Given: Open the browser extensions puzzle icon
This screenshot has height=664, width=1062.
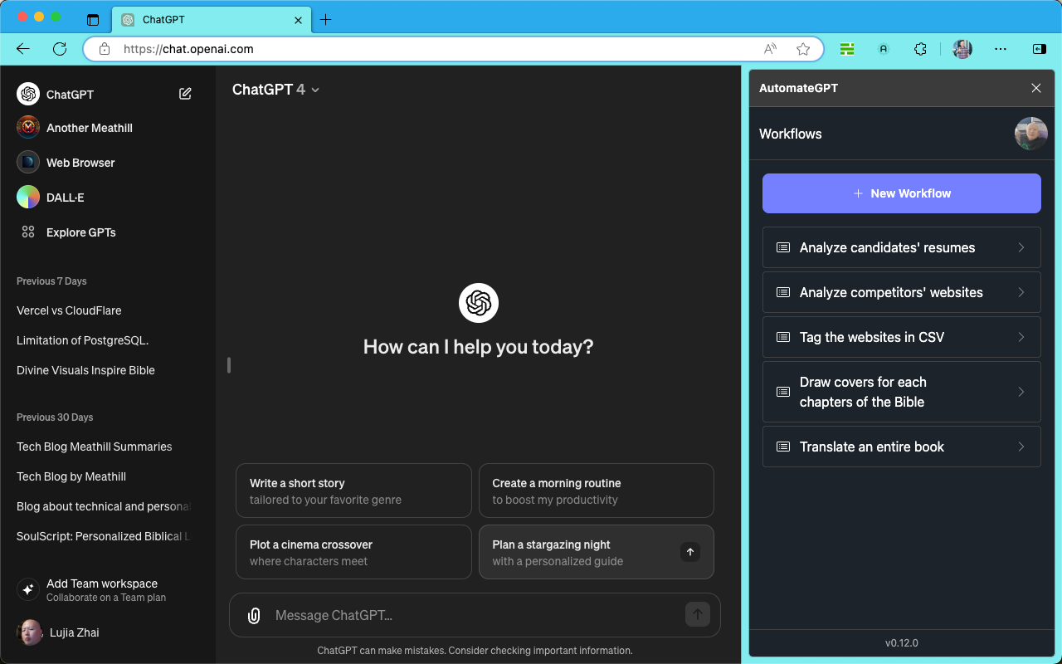Looking at the screenshot, I should (919, 49).
